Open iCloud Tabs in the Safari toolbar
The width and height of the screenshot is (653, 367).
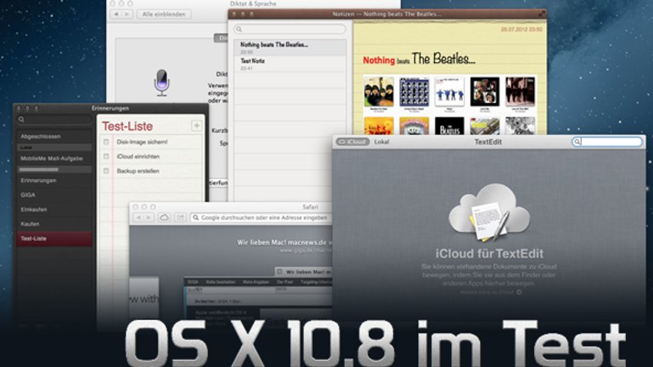[x=164, y=217]
